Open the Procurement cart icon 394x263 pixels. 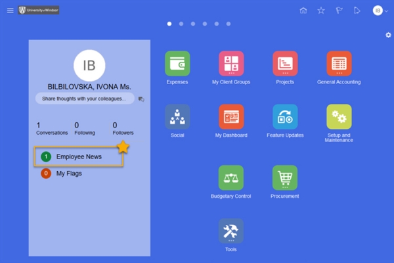(285, 178)
